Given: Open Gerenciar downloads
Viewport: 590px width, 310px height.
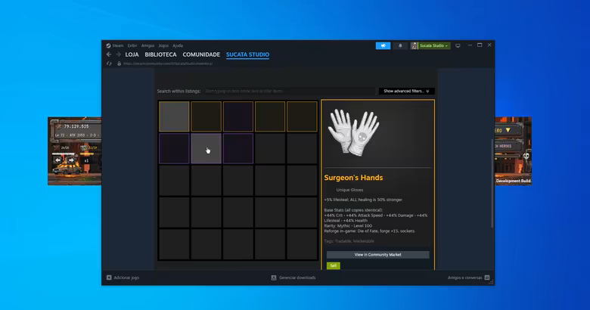Looking at the screenshot, I should point(293,277).
